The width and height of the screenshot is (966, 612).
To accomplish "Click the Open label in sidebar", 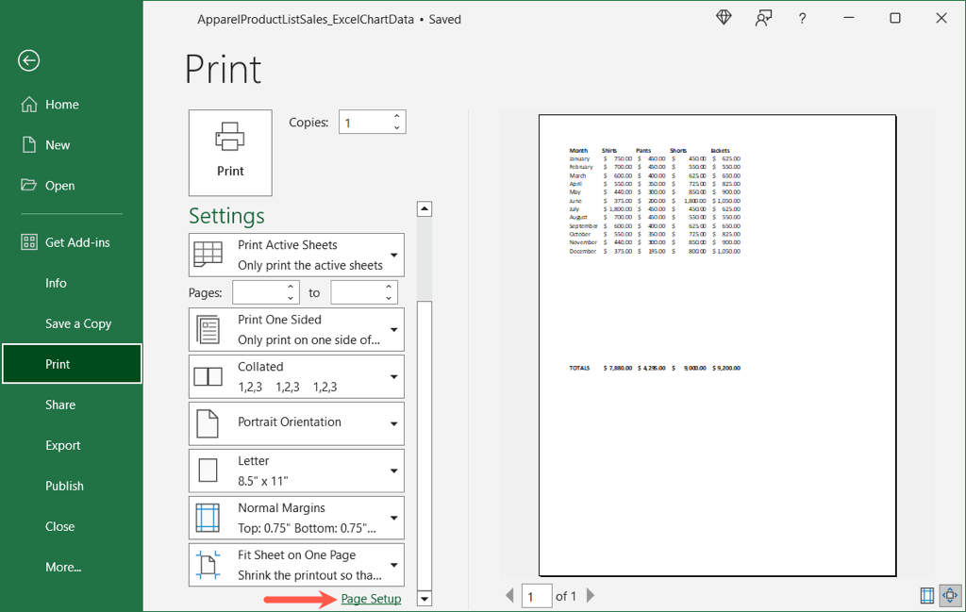I will tap(59, 186).
